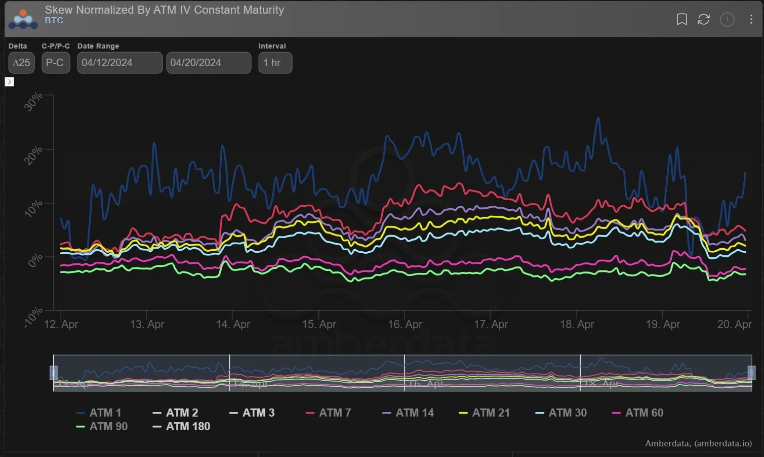Toggle the ATM 3 series in legend

click(252, 413)
